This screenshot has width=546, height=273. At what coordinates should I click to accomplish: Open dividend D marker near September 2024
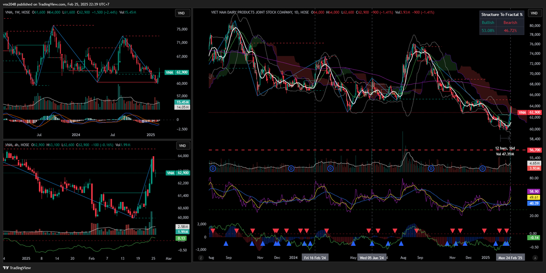coord(431,169)
